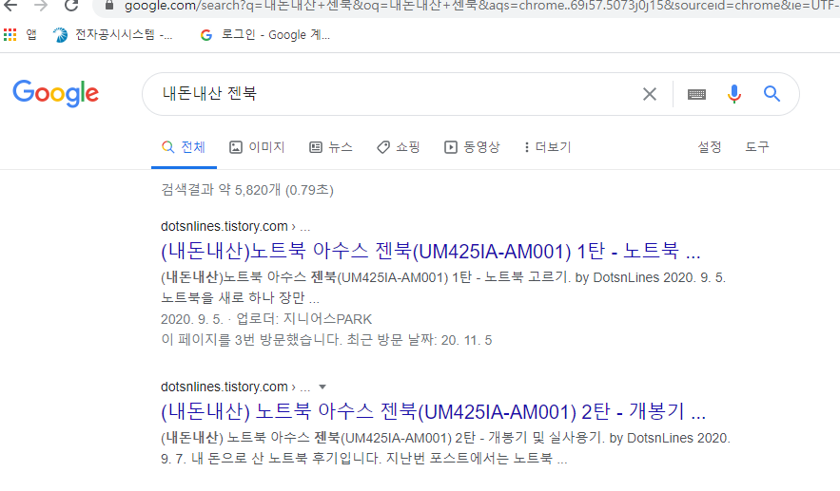Open 도구 search tools
The height and width of the screenshot is (491, 840).
point(757,147)
